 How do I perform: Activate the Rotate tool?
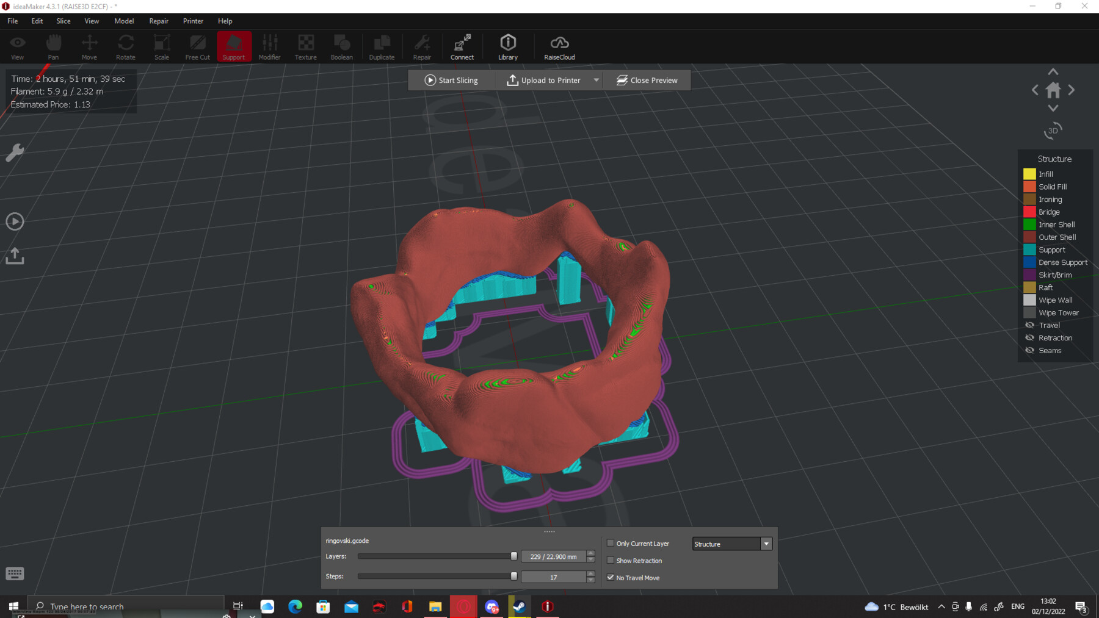(125, 46)
